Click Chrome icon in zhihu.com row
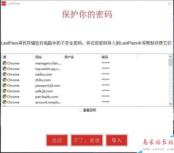Viewport: 174px width, 153px height. 5,80
